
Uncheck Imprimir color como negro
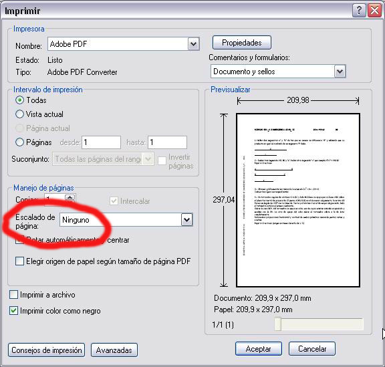coord(13,311)
